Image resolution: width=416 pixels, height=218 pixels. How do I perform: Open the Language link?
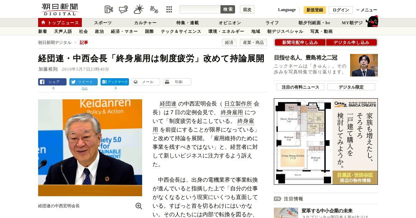287,10
